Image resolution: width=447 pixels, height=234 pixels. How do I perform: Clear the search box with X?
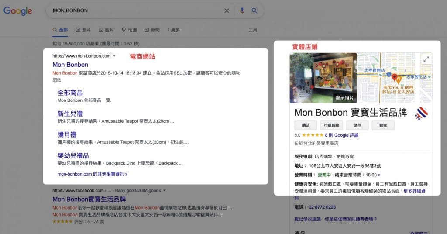[x=227, y=10]
